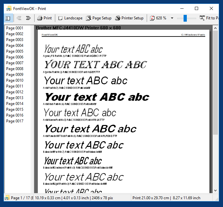Jump to Page 0005 in sidebar
The image size is (223, 207).
click(15, 51)
